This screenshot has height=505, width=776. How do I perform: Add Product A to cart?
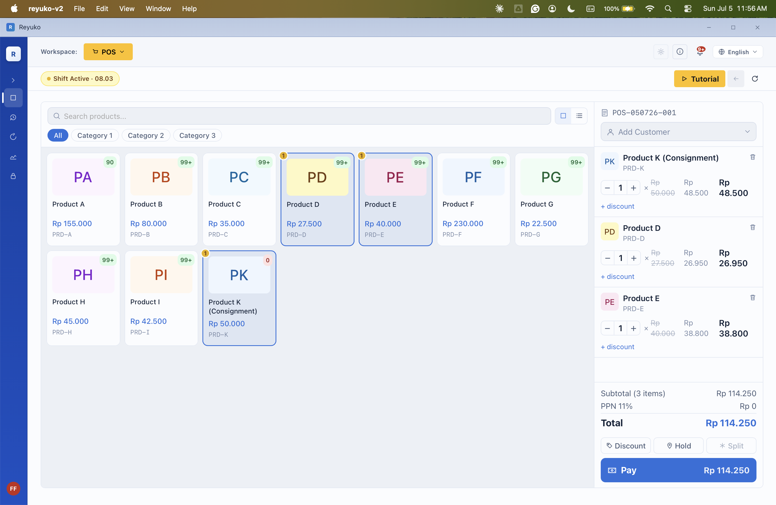[83, 199]
